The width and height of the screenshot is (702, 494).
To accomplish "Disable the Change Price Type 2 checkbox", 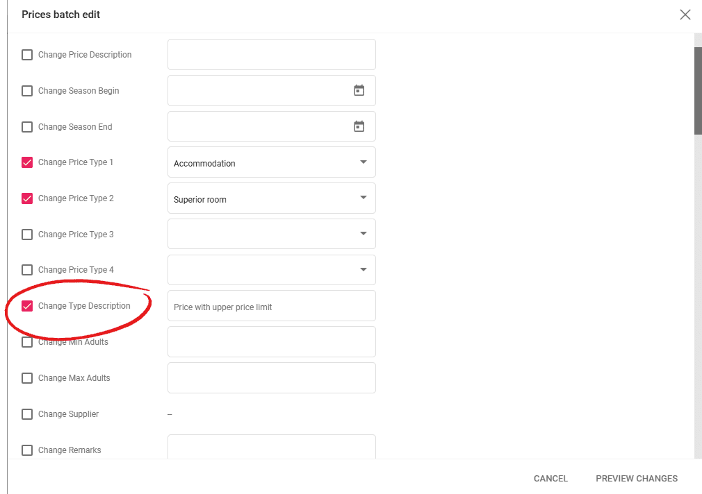I will [26, 198].
